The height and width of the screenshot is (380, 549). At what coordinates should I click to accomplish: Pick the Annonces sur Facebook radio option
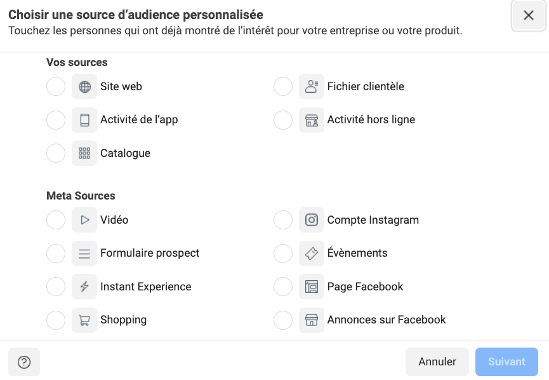(283, 320)
